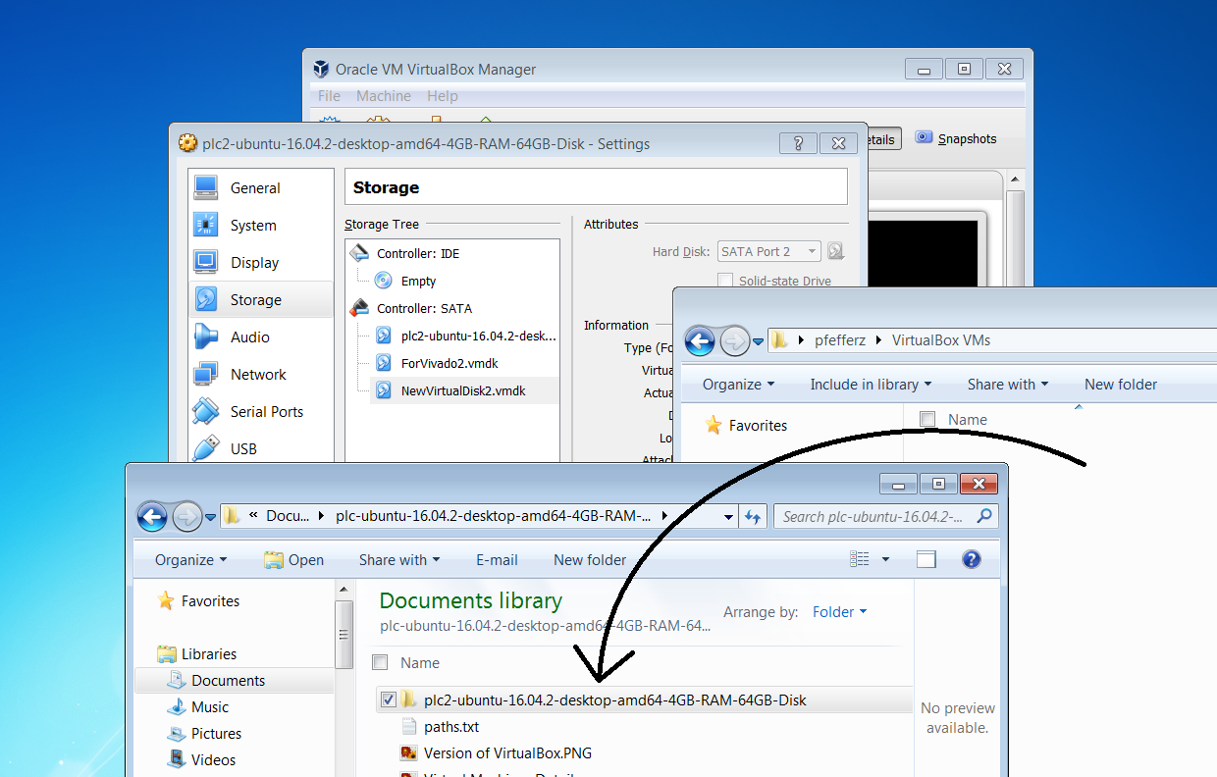Select Controller: IDE in Storage Tree
The width and height of the screenshot is (1217, 777).
(x=404, y=253)
